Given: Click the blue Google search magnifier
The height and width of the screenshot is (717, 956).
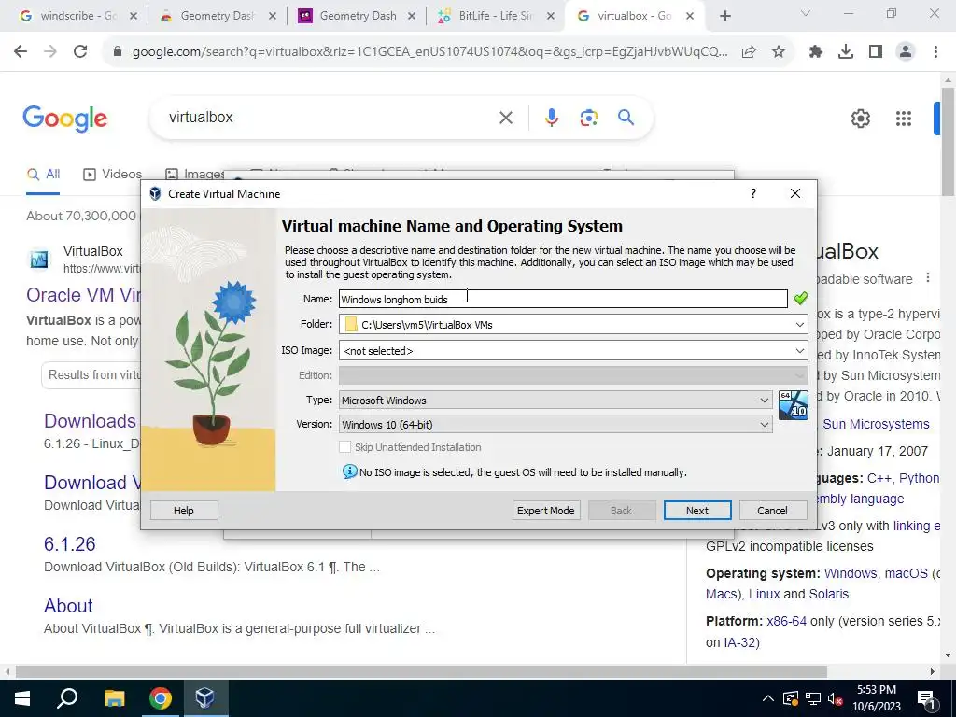Looking at the screenshot, I should point(626,118).
